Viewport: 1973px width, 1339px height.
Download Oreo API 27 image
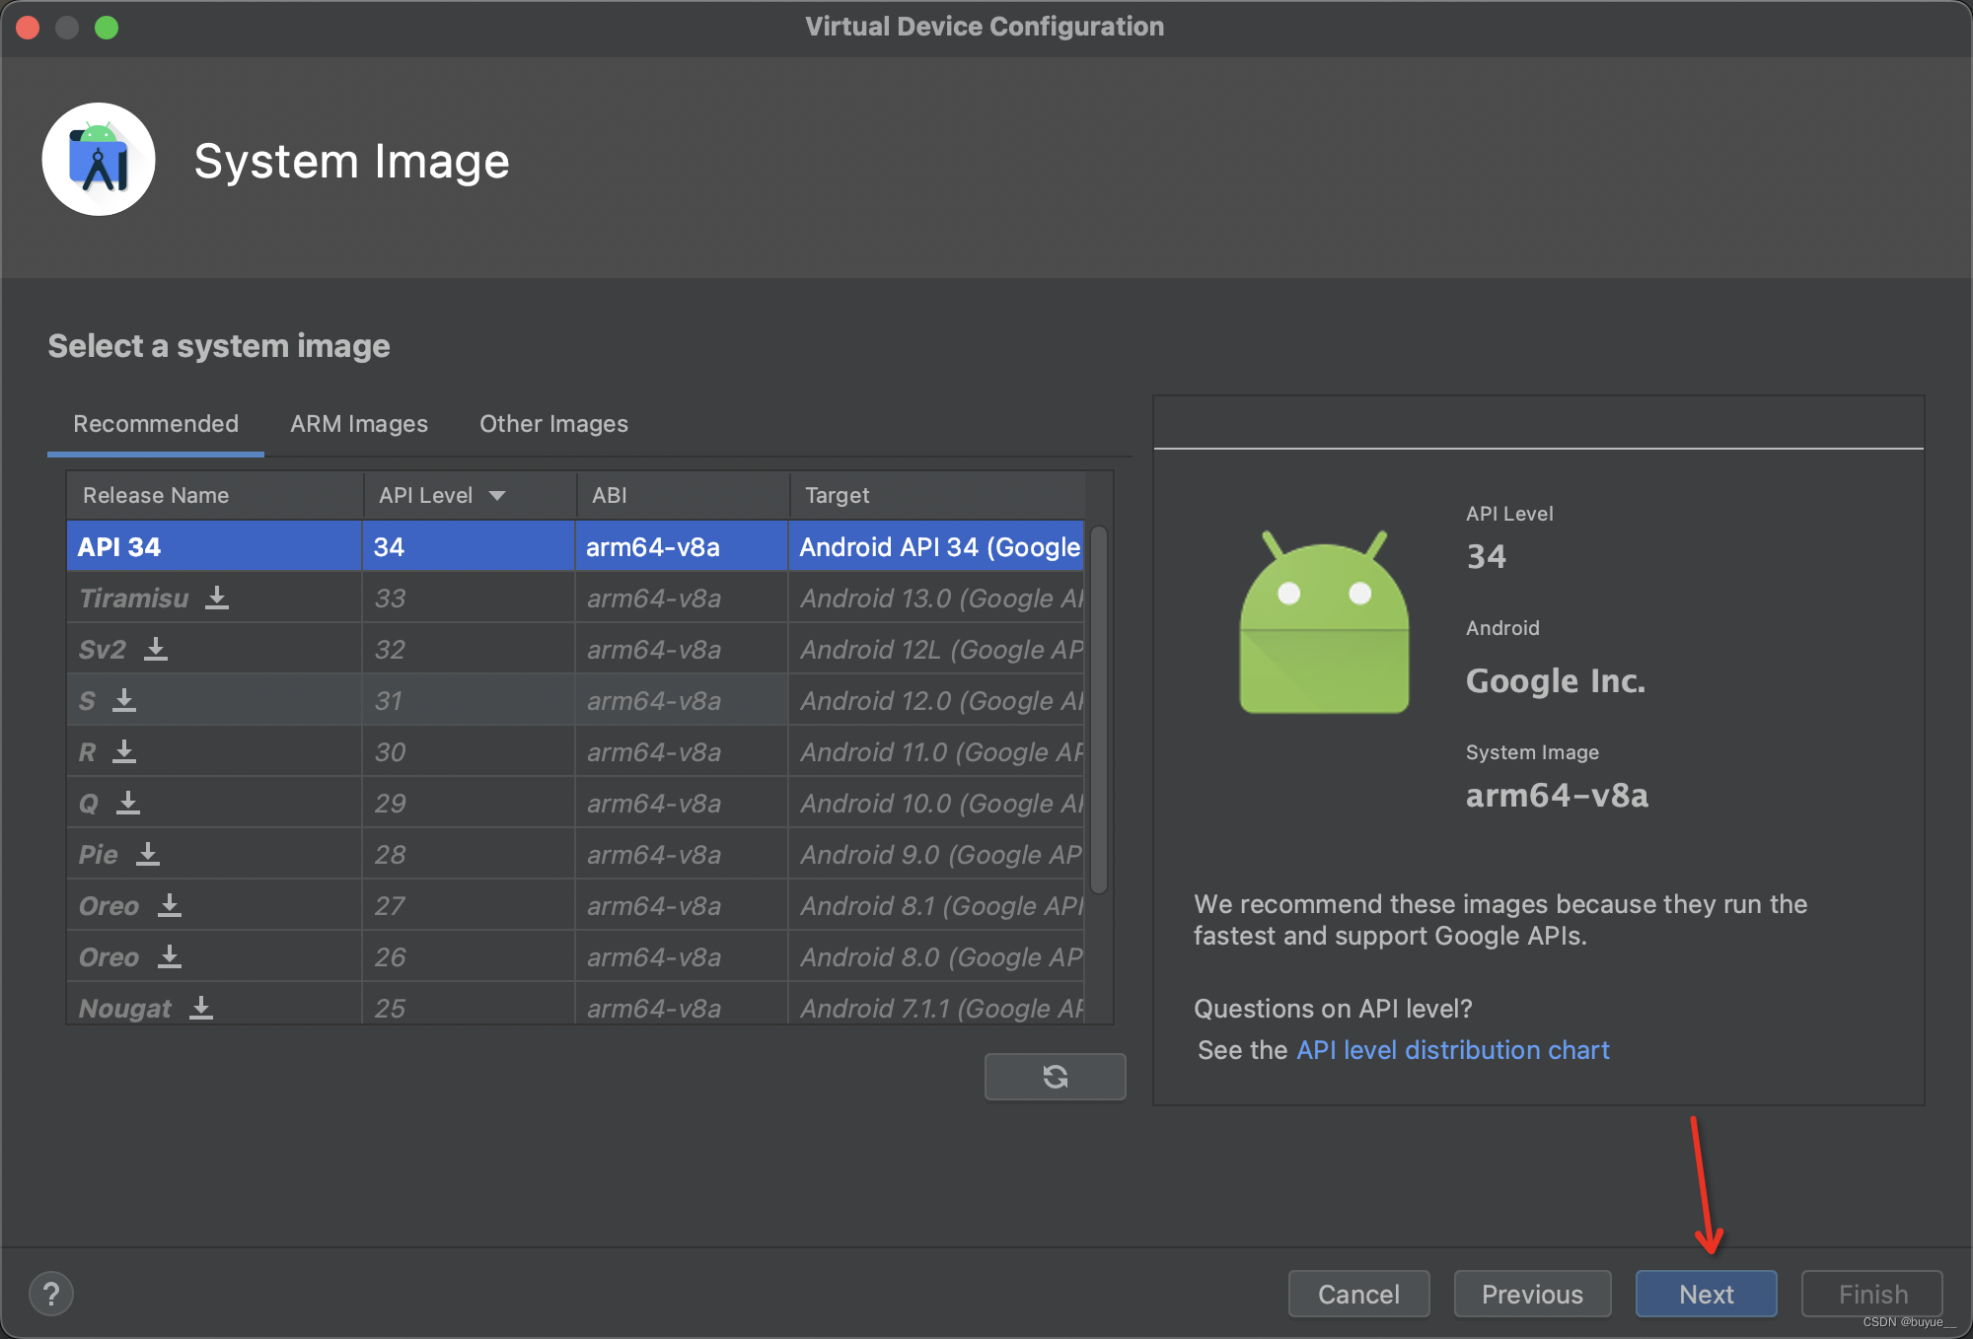(170, 905)
